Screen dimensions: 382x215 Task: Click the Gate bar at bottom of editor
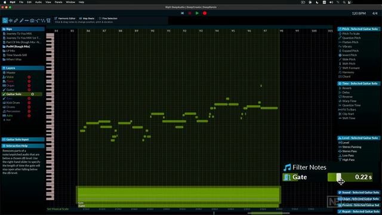pyautogui.click(x=178, y=205)
